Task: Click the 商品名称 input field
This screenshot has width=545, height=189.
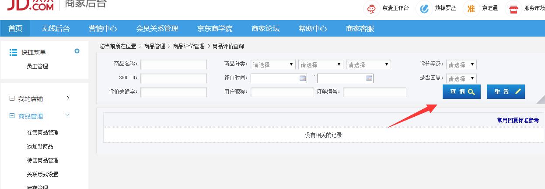Action: 174,64
